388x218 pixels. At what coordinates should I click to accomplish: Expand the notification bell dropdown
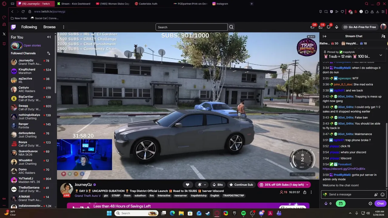pyautogui.click(x=205, y=185)
